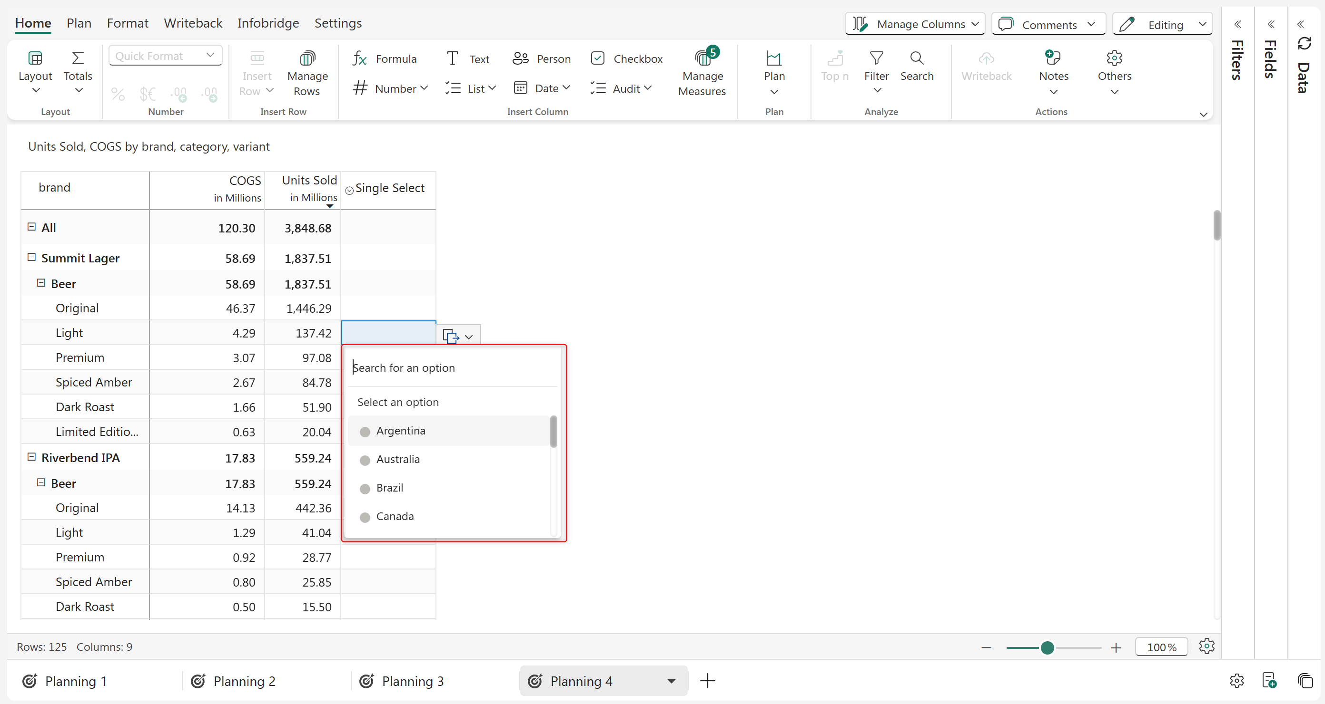Open the Quick Format dropdown
This screenshot has width=1325, height=704.
click(x=165, y=56)
